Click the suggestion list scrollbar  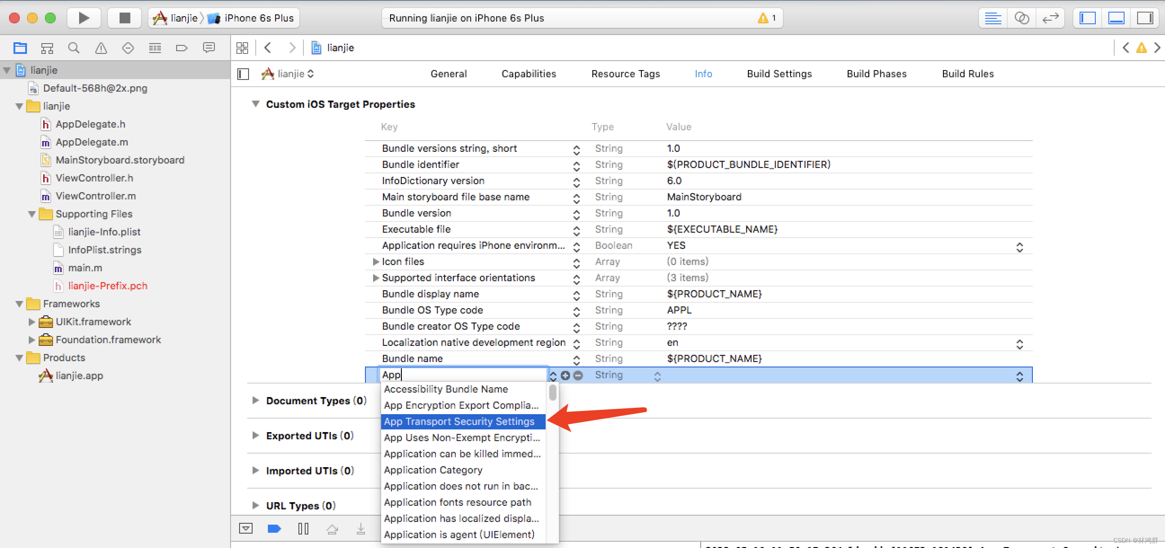tap(553, 393)
